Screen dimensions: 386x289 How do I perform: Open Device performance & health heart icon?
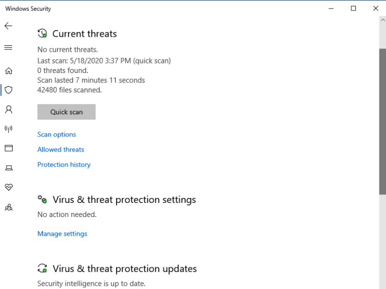point(8,187)
